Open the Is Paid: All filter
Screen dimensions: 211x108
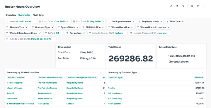(54, 33)
